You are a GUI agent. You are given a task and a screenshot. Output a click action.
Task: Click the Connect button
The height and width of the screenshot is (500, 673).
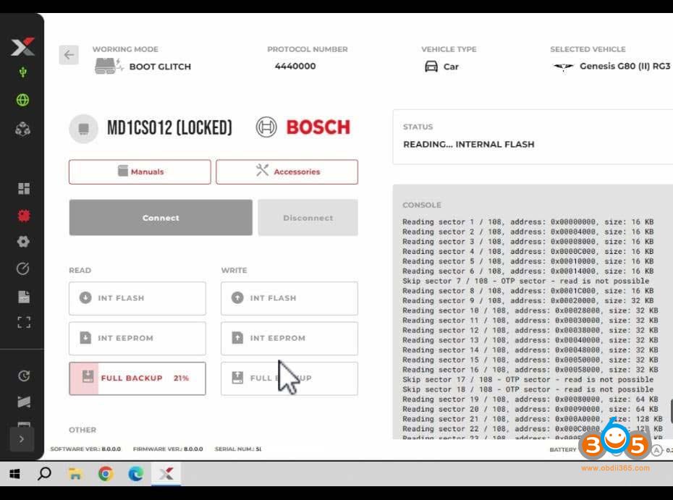tap(161, 218)
